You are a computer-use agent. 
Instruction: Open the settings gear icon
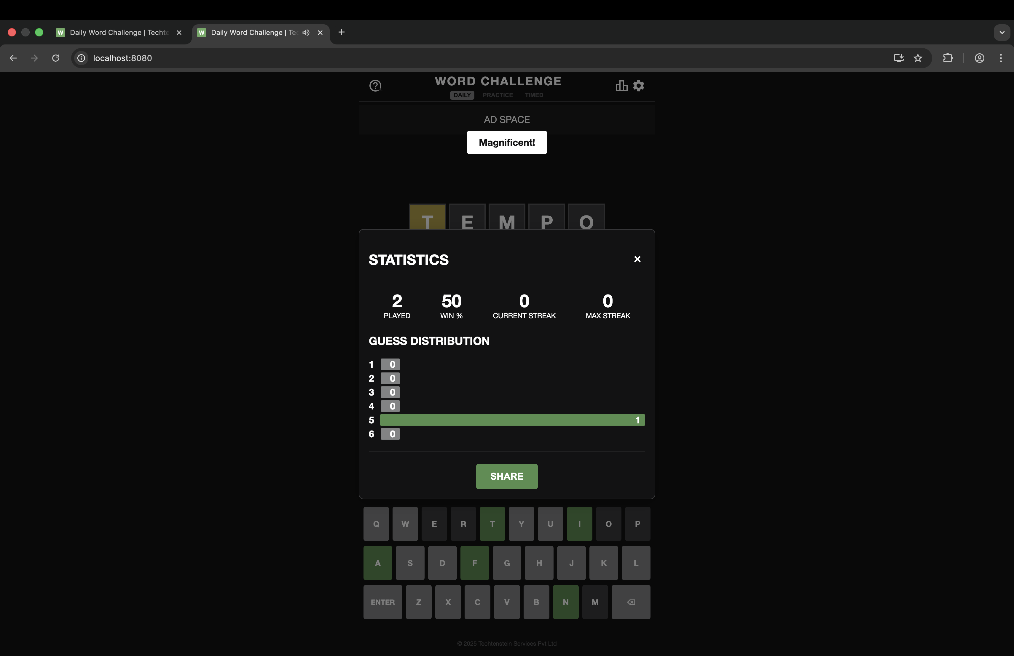tap(638, 86)
